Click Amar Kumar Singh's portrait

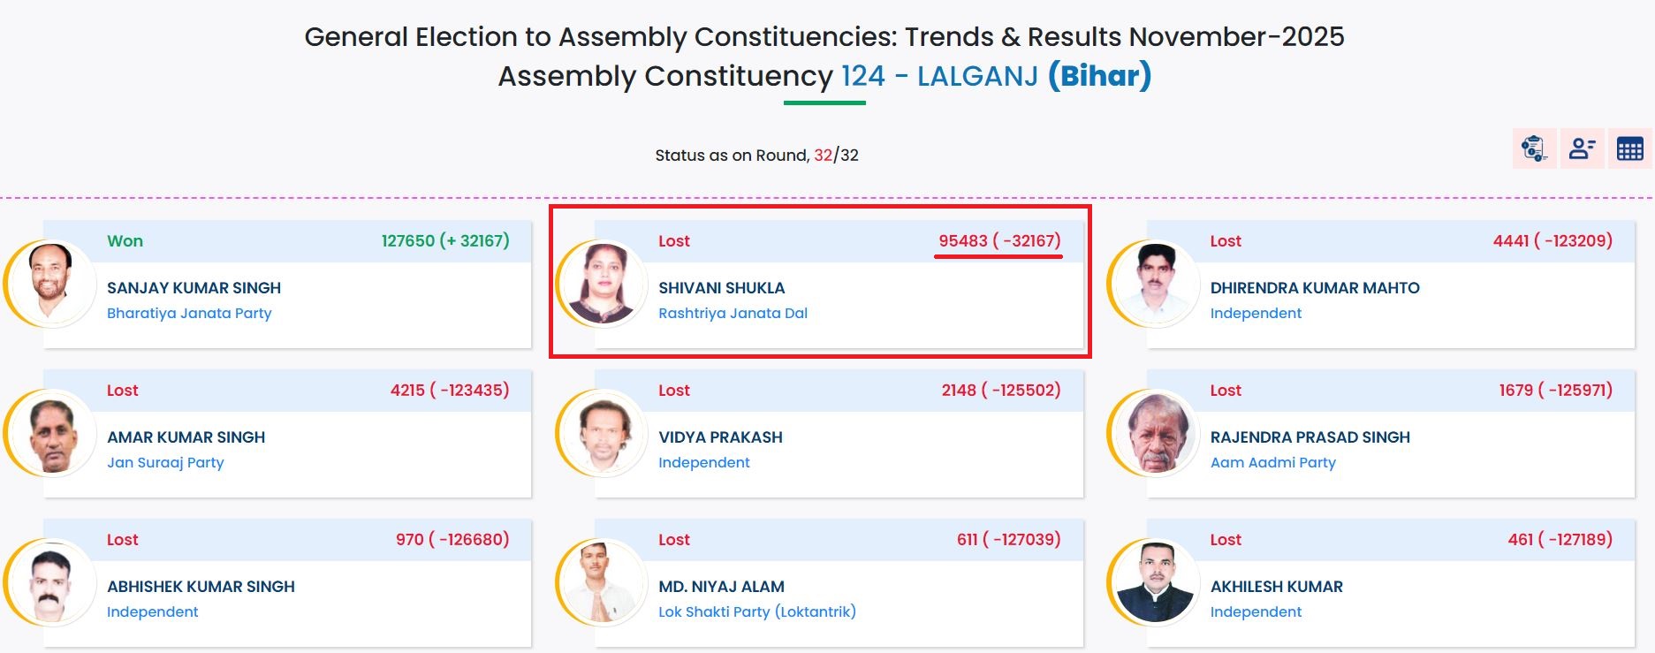53,433
